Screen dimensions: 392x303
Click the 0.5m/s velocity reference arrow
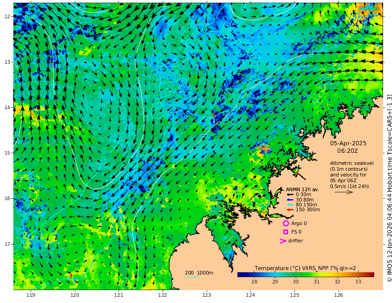click(344, 192)
